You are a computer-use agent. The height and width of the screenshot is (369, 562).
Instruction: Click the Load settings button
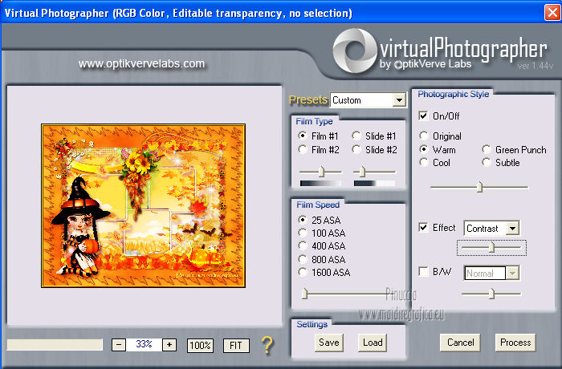373,343
